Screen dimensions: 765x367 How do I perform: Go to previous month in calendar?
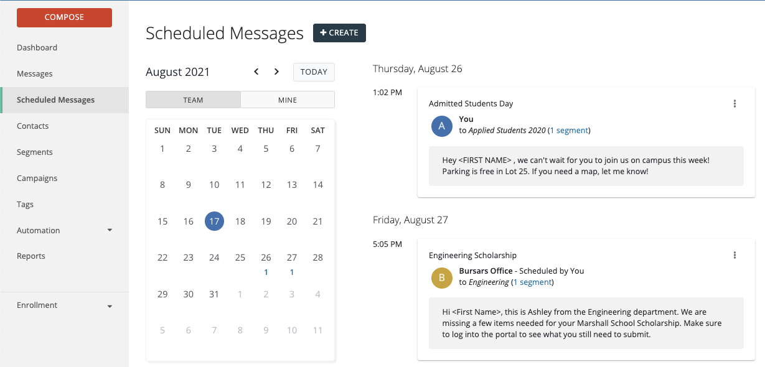pyautogui.click(x=256, y=72)
